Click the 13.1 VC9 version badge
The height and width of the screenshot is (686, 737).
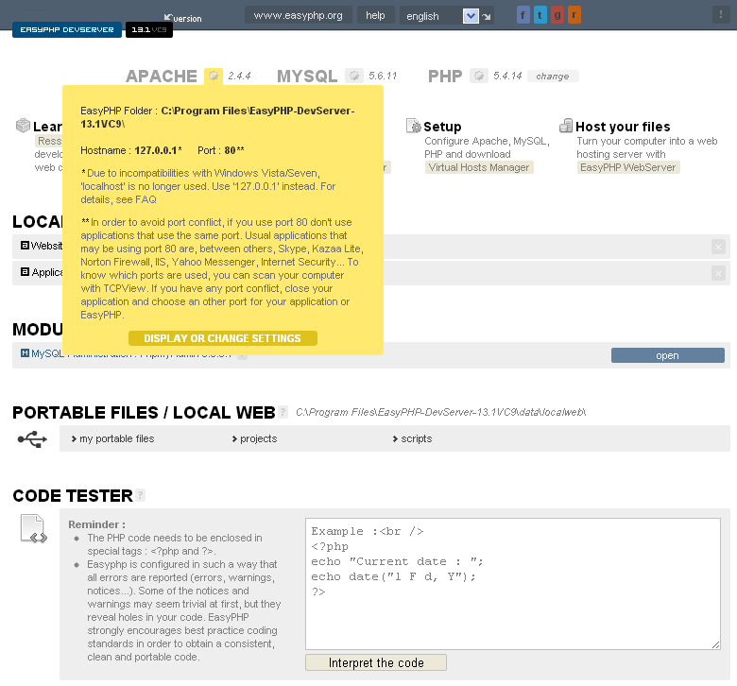[149, 29]
